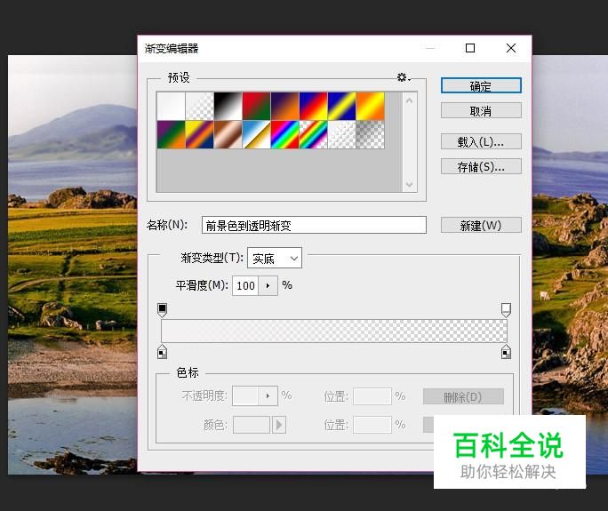This screenshot has height=511, width=608.
Task: Select the violet-green-orange gradient preset
Action: (171, 134)
